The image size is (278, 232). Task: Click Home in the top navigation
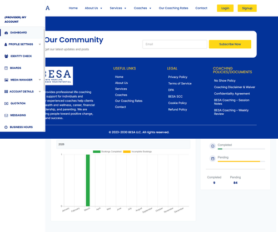pyautogui.click(x=73, y=8)
